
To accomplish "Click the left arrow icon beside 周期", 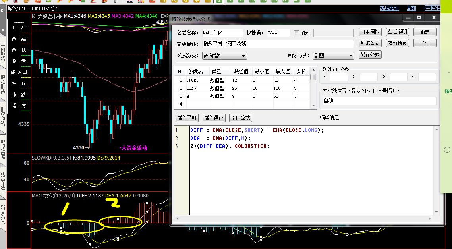I will pyautogui.click(x=428, y=8).
